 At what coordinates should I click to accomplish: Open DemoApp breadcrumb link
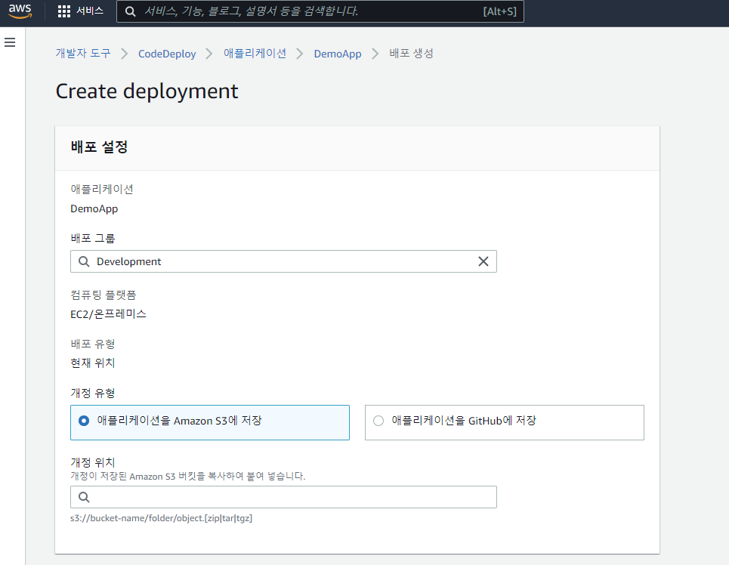tap(338, 54)
